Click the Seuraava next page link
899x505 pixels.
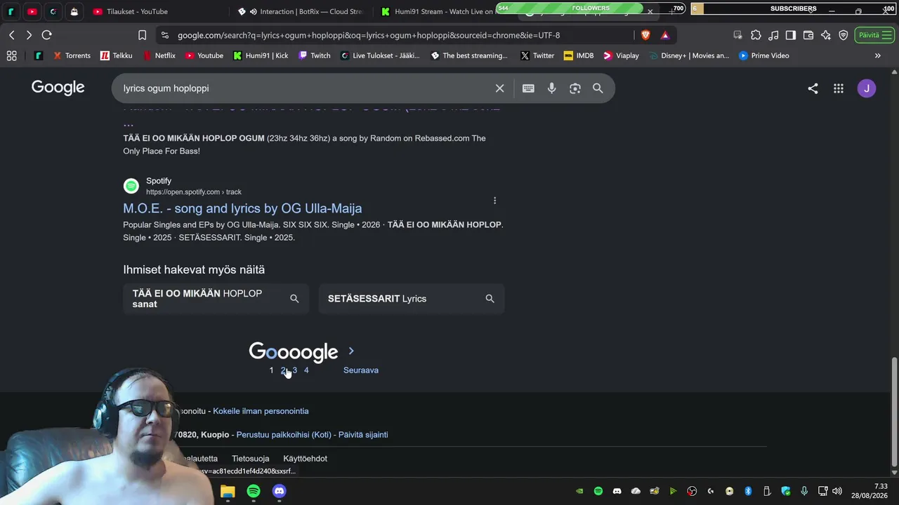(x=361, y=370)
